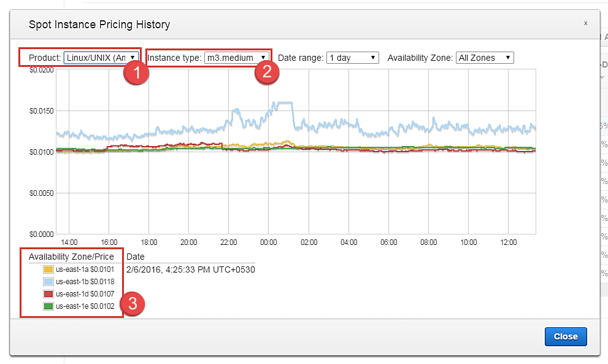608x364 pixels.
Task: Select the us-east-1e $0.0102 legend label
Action: (85, 306)
